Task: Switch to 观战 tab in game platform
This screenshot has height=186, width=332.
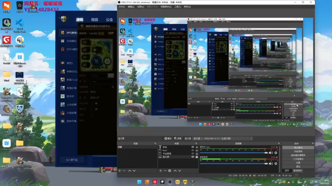Action: click(x=95, y=19)
